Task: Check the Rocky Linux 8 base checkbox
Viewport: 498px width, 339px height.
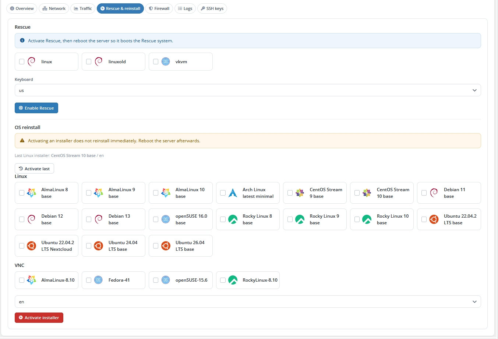Action: [223, 219]
